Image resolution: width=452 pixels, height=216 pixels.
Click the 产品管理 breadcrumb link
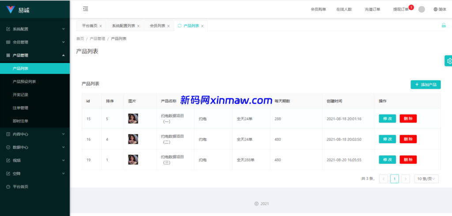click(x=98, y=38)
